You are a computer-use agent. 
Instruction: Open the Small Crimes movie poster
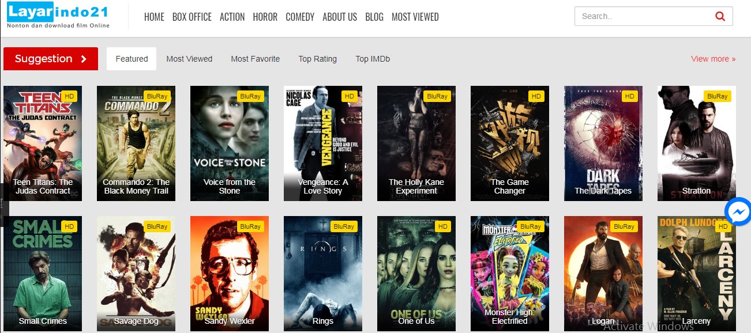[x=43, y=274]
